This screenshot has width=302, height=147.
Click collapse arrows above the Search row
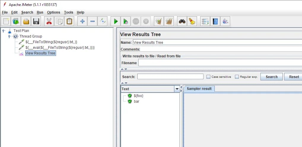(124, 69)
